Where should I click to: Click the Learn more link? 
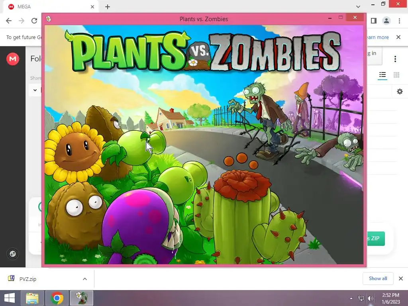[378, 37]
